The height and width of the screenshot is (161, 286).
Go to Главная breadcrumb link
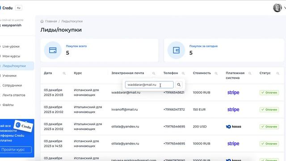(x=51, y=21)
